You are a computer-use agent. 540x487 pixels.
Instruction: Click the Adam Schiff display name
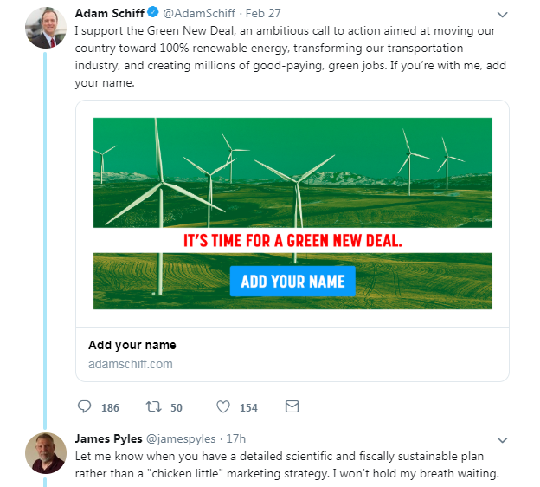click(x=109, y=14)
